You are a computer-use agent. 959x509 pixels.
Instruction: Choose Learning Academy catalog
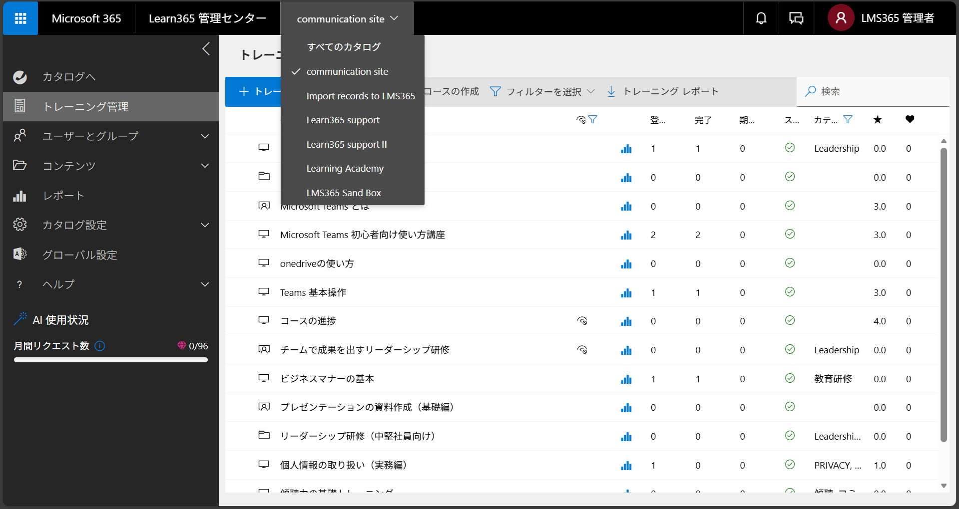point(353,168)
